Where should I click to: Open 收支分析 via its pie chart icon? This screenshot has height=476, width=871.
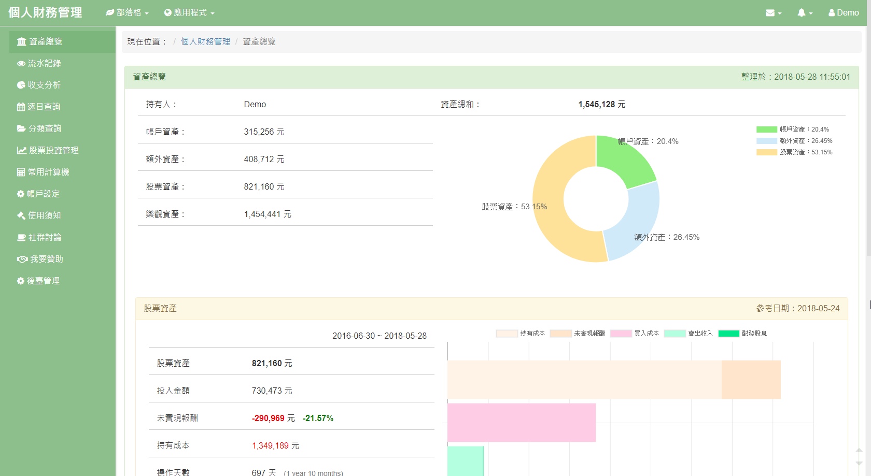coord(21,85)
